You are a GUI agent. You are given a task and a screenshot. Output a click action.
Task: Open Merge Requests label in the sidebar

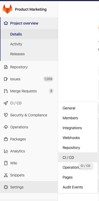point(23,91)
